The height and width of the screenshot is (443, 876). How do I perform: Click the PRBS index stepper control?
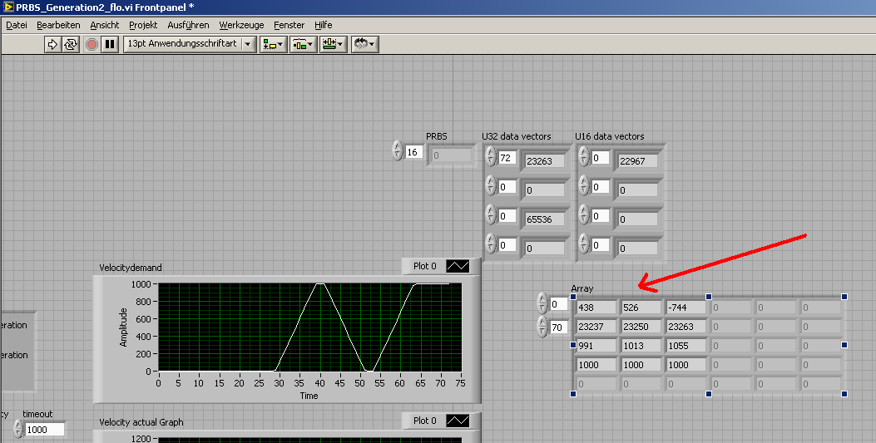click(x=397, y=152)
